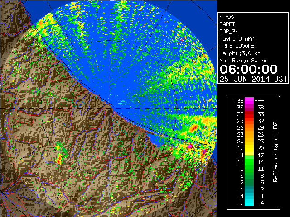Click the 06:00:00 timestamp
290x217 pixels.
pos(249,69)
